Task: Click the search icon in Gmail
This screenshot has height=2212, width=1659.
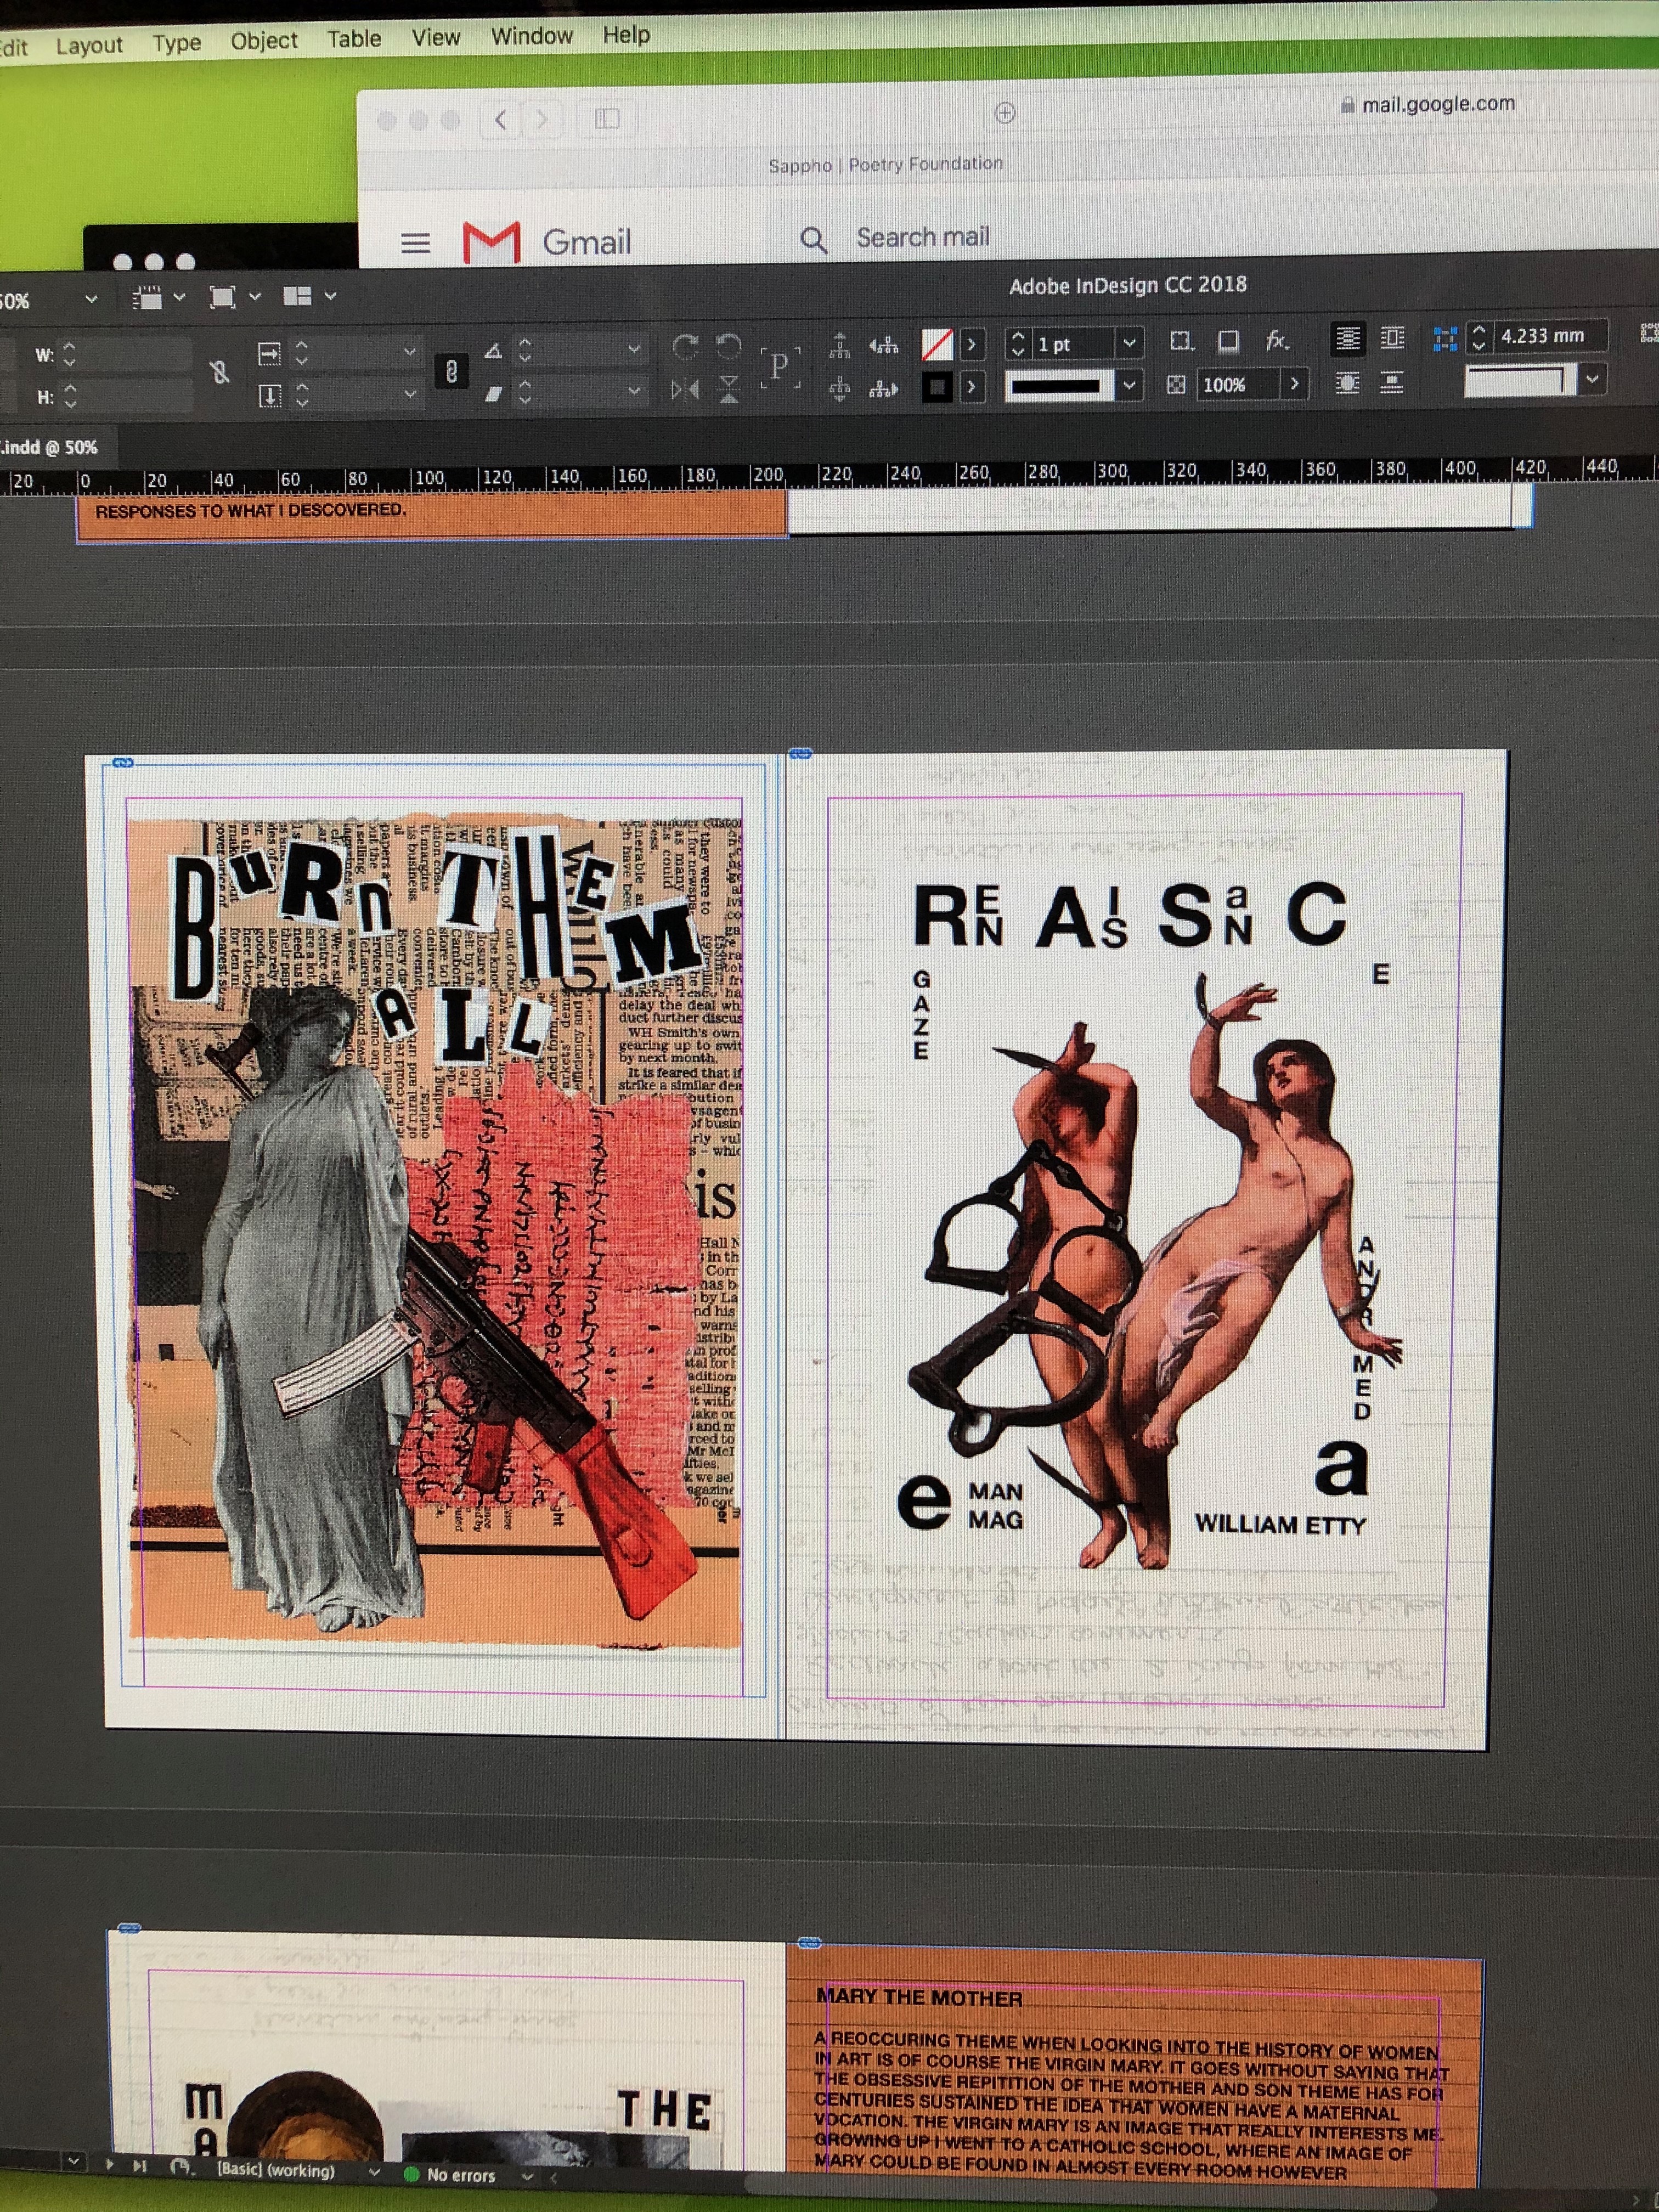Action: click(814, 240)
